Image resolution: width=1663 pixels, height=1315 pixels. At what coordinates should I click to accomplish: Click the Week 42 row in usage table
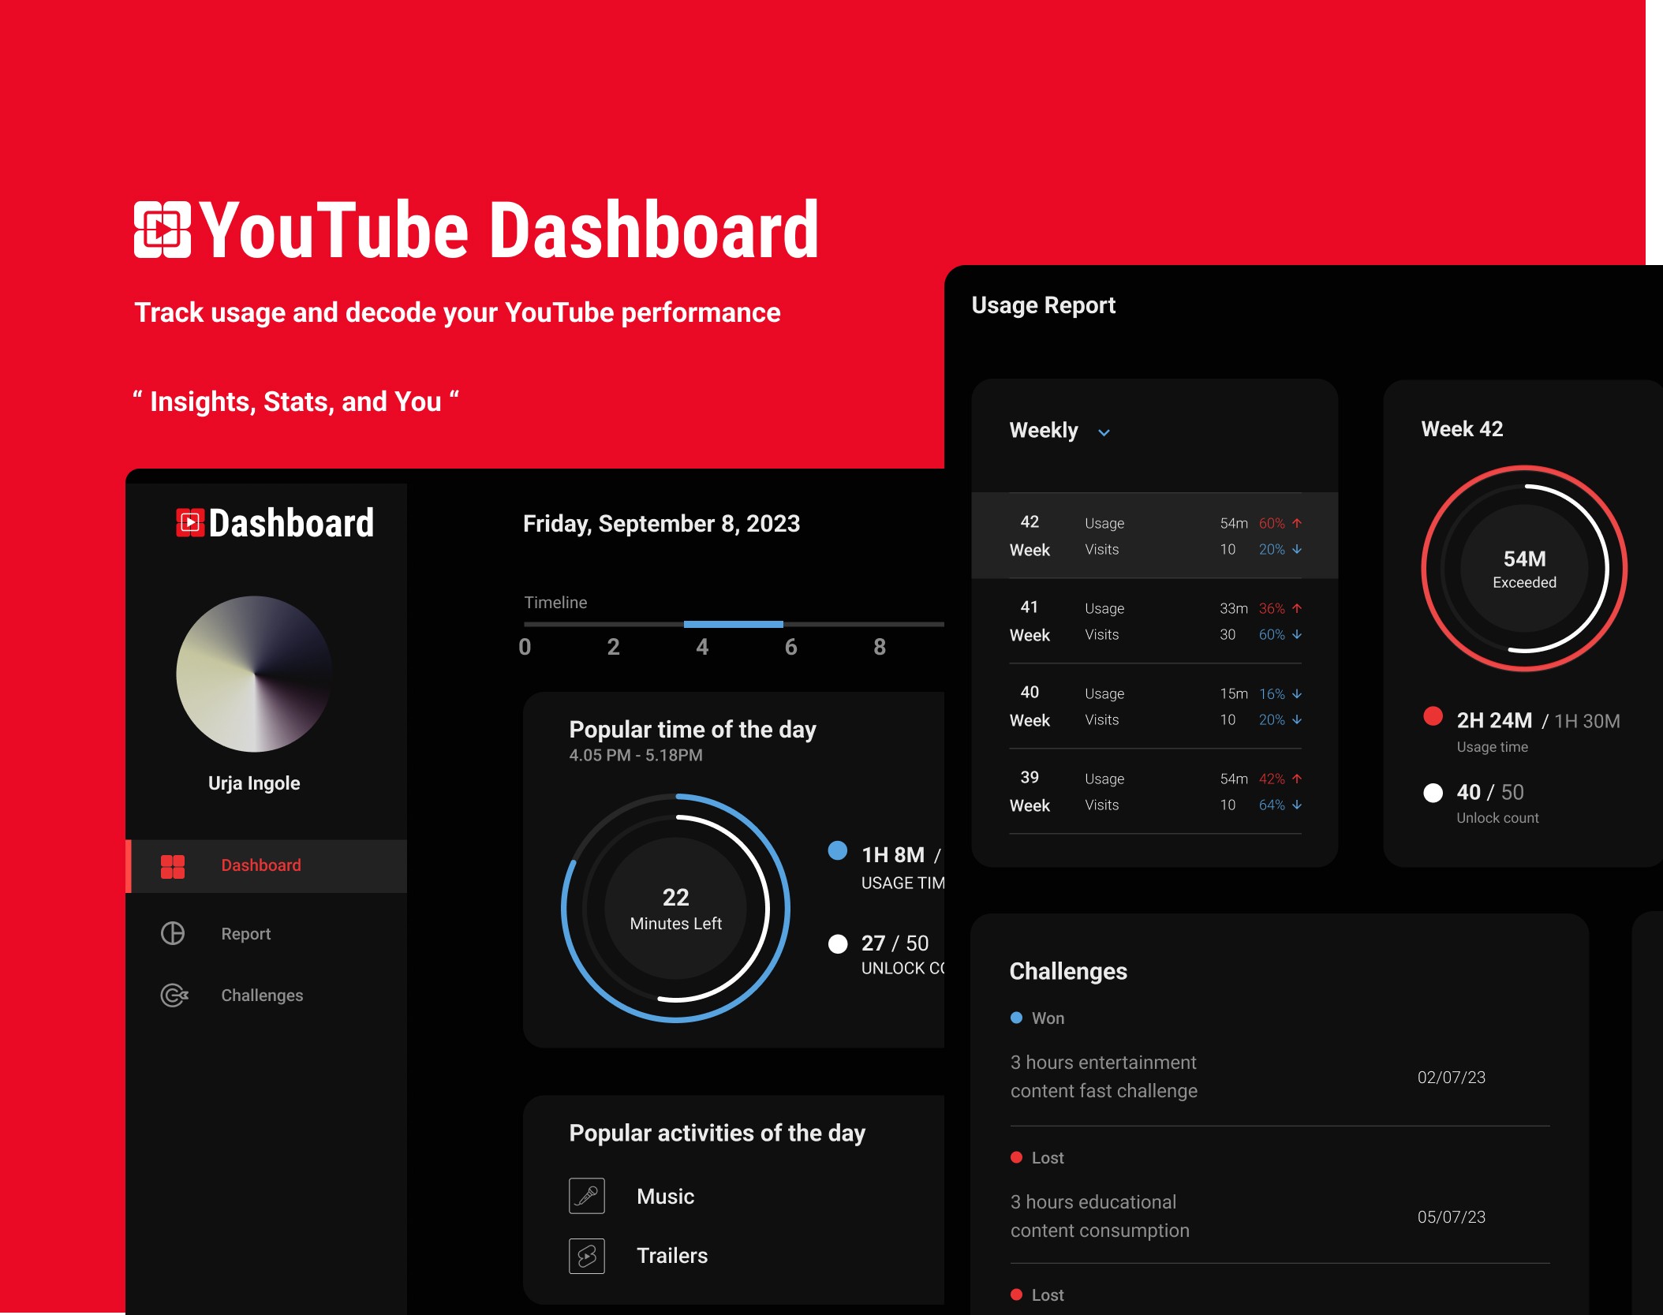coord(1155,536)
